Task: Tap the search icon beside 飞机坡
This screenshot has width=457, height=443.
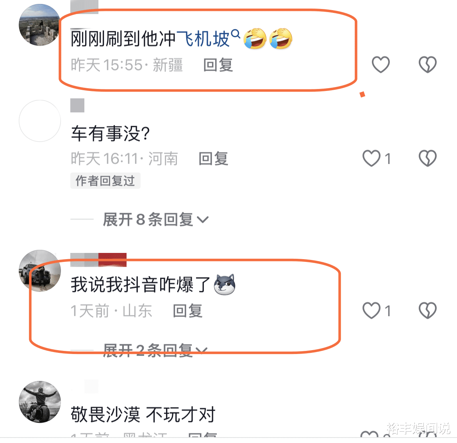Action: pos(236,34)
